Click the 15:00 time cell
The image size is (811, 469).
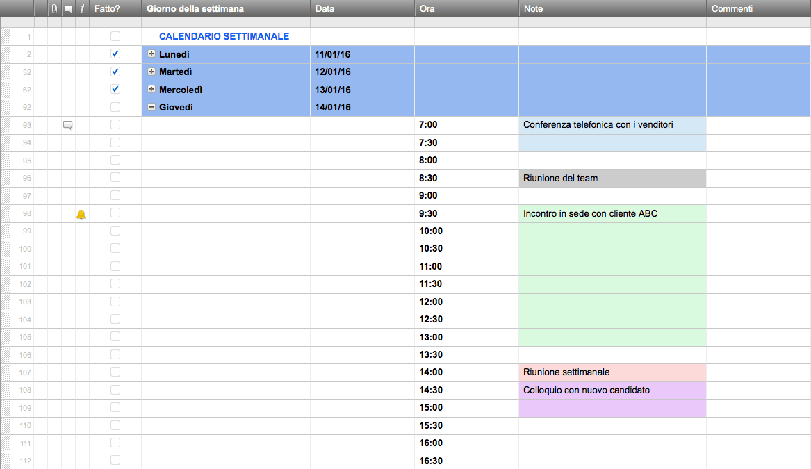click(x=466, y=407)
